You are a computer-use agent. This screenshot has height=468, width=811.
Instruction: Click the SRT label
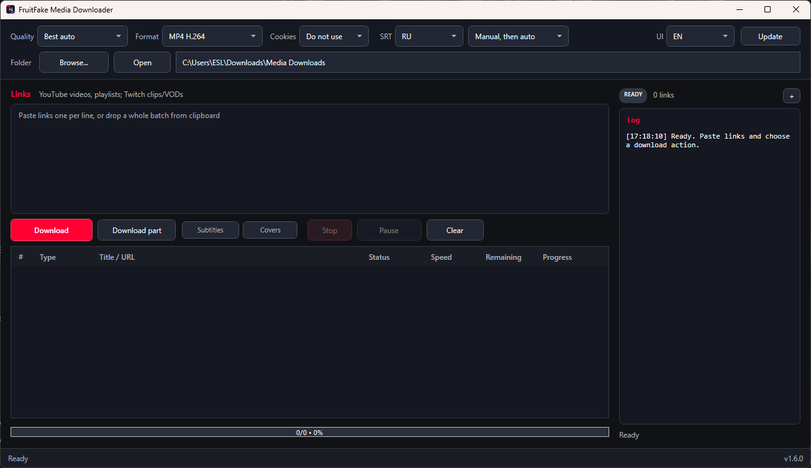point(386,37)
